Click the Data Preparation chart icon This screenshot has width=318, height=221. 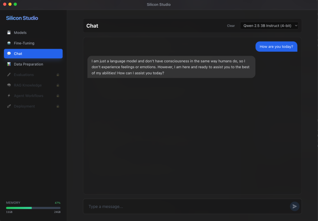pyautogui.click(x=9, y=64)
